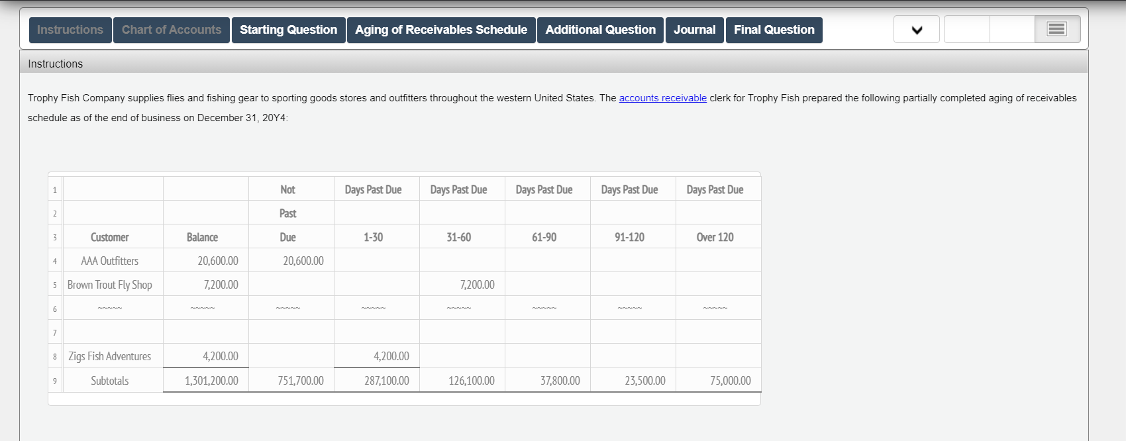Open the Final Question tab
This screenshot has width=1126, height=441.
click(x=774, y=30)
